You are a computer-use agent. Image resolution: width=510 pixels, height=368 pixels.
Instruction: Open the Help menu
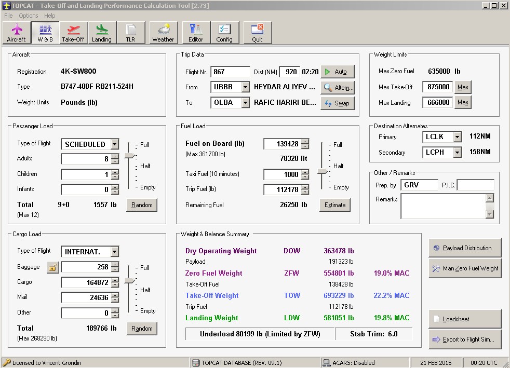pyautogui.click(x=50, y=16)
